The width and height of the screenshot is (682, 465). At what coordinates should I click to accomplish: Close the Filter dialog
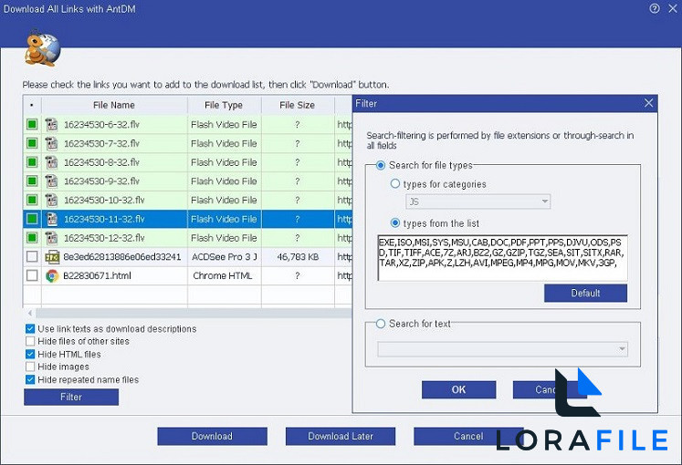coord(648,103)
